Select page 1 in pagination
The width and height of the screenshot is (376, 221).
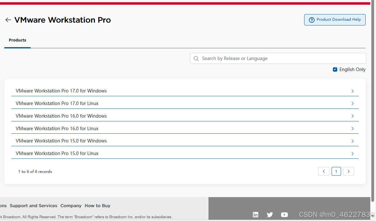point(336,171)
